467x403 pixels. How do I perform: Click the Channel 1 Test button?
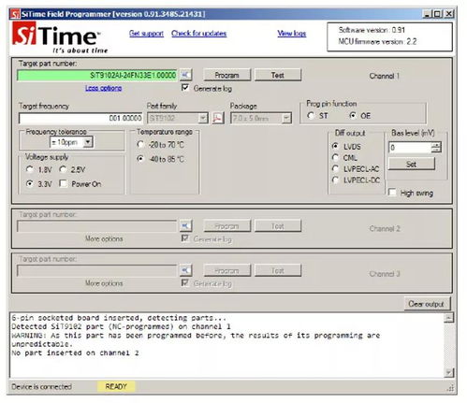(278, 75)
